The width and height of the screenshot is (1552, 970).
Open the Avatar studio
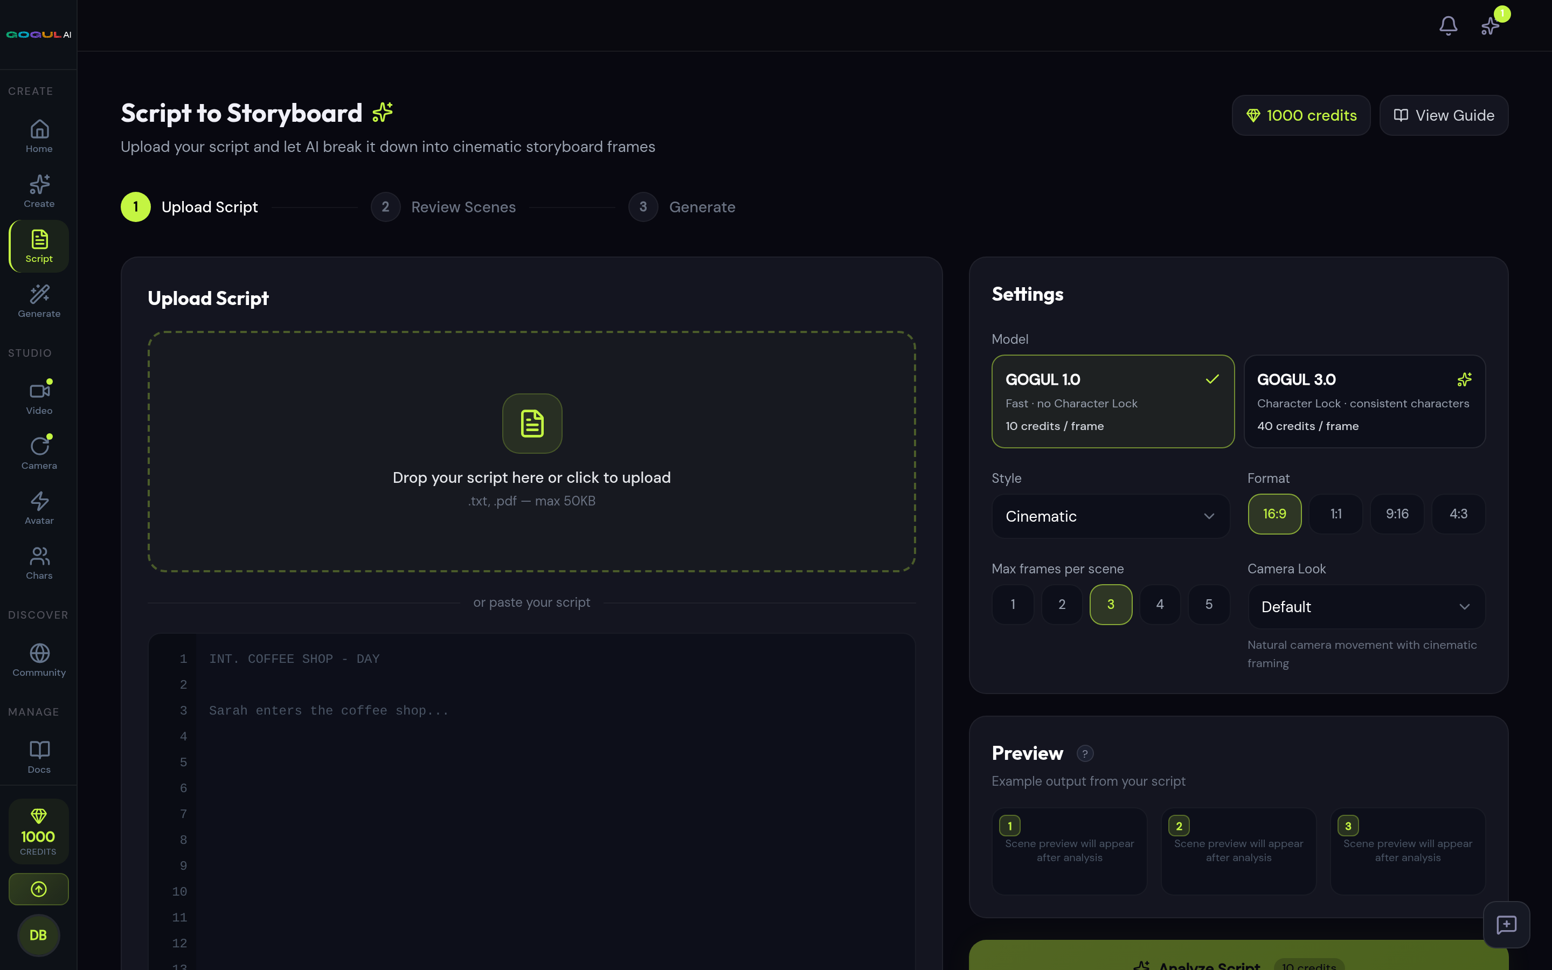[x=39, y=509]
